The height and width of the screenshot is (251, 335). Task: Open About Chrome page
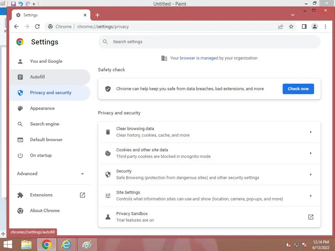50,210
